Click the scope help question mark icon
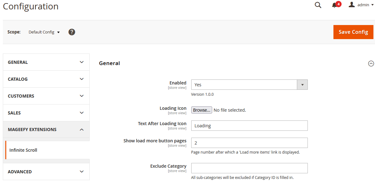The image size is (375, 188). click(72, 32)
